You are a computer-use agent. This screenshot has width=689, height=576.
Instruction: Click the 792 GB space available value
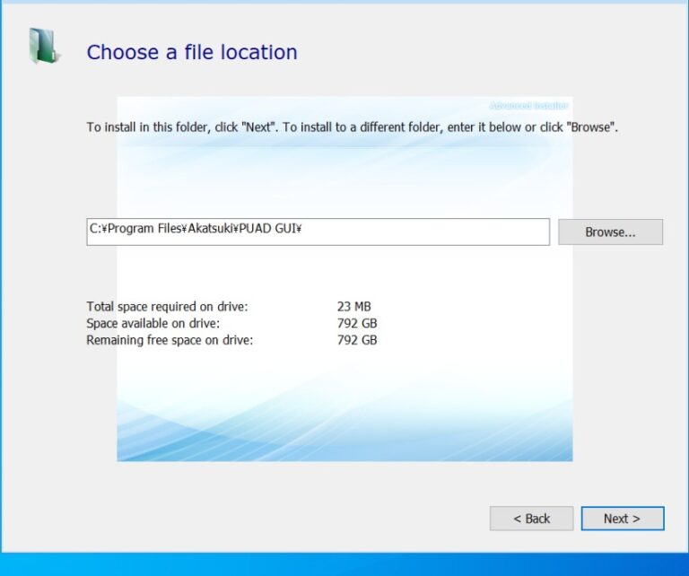point(357,323)
